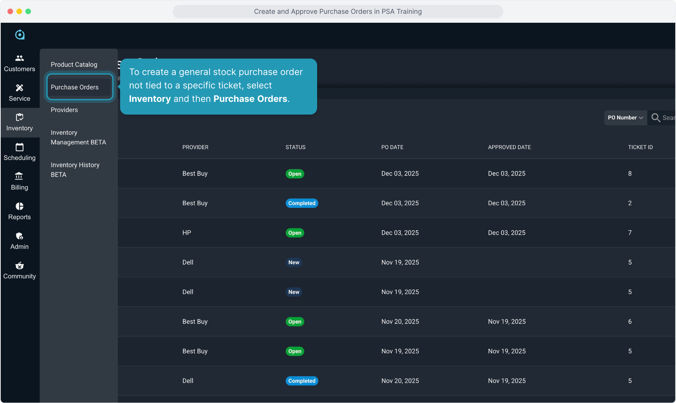
Task: Click the STATUS column header
Action: click(295, 147)
